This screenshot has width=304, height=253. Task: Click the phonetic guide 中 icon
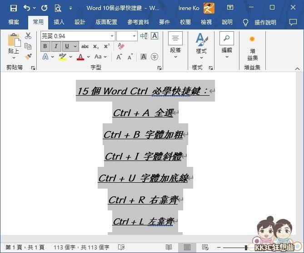pos(144,36)
